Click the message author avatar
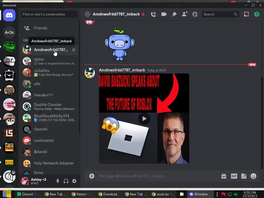The height and width of the screenshot is (198, 264). [x=89, y=73]
